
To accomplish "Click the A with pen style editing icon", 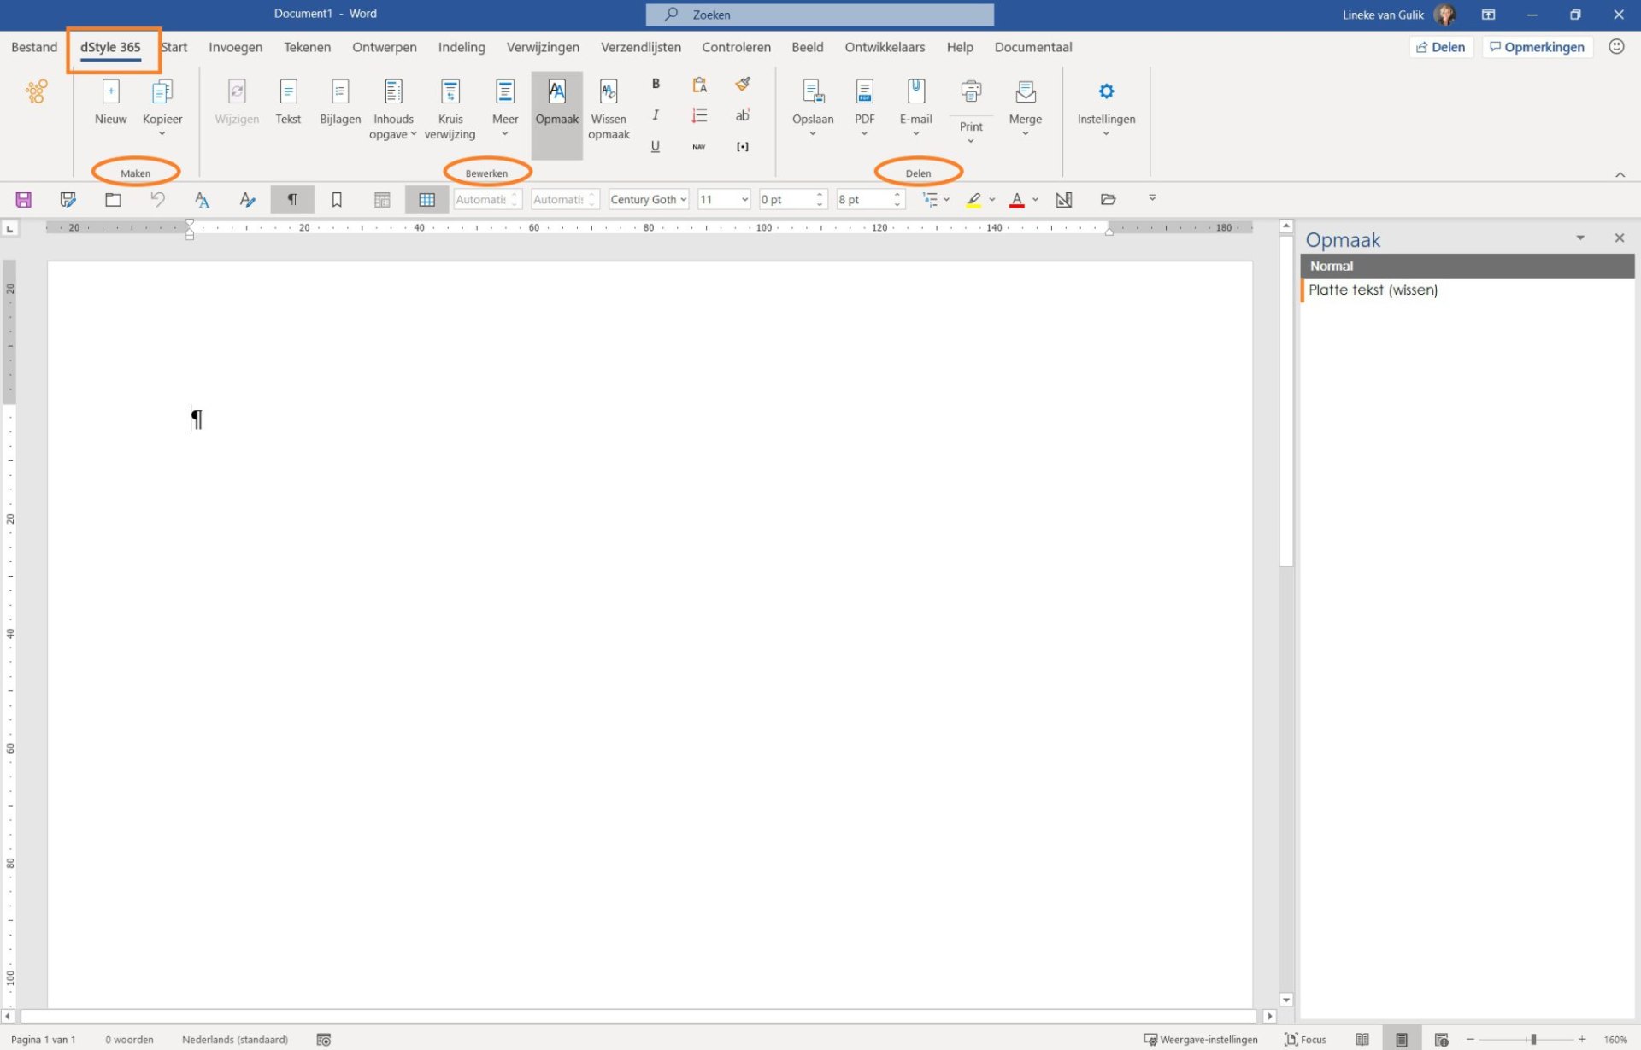I will [247, 200].
